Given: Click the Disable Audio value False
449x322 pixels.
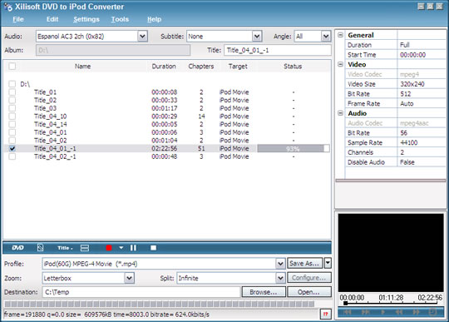Looking at the screenshot, I should coord(407,162).
